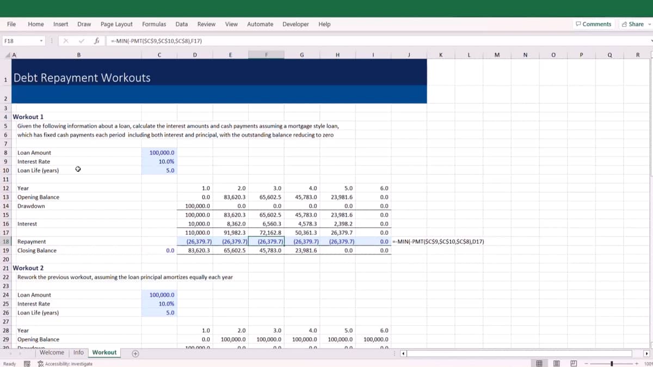The width and height of the screenshot is (653, 367).
Task: Click the formula text right of row 18
Action: 438,241
